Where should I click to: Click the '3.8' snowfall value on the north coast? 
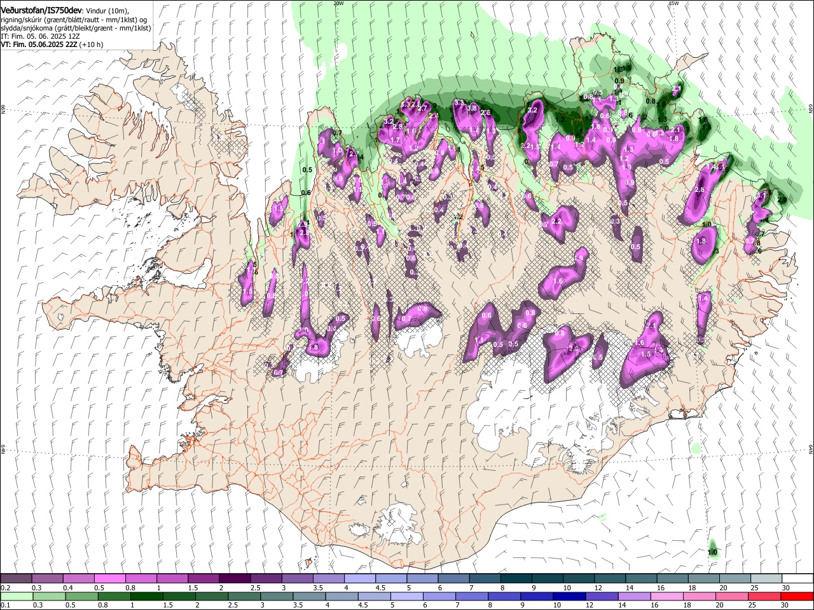click(x=472, y=109)
